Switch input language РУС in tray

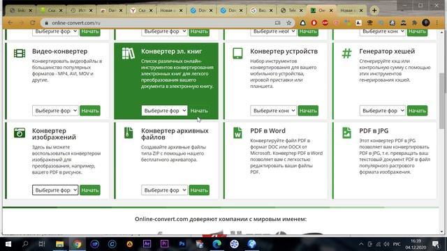[397, 244]
